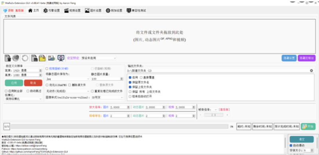Uncheck 保留上级文件夹 checkbox
The image size is (319, 155).
coord(130,87)
